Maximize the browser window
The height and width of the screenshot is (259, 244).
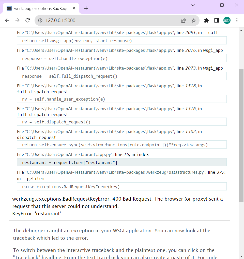[222, 5]
